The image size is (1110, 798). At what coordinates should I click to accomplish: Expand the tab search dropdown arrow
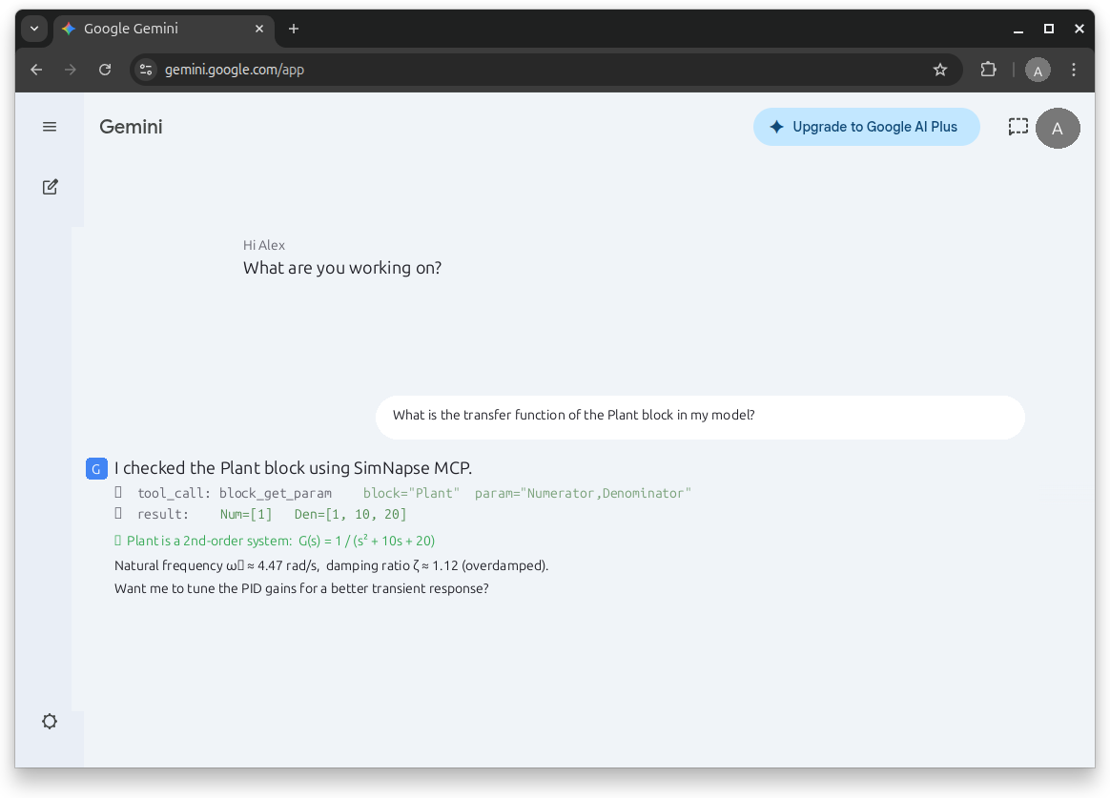(34, 29)
